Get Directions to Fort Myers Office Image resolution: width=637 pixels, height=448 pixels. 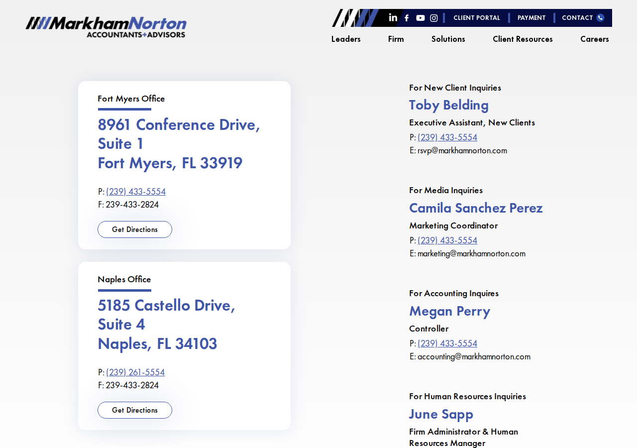click(x=135, y=229)
